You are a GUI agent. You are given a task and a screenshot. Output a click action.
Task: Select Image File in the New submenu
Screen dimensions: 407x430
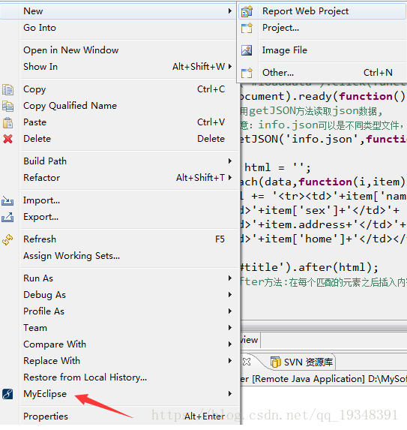[322, 50]
